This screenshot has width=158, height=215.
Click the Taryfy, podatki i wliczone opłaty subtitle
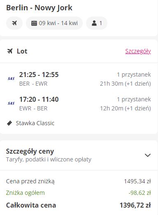point(49,159)
